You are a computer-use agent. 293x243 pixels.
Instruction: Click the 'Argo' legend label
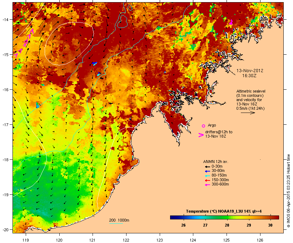[x=212, y=125]
